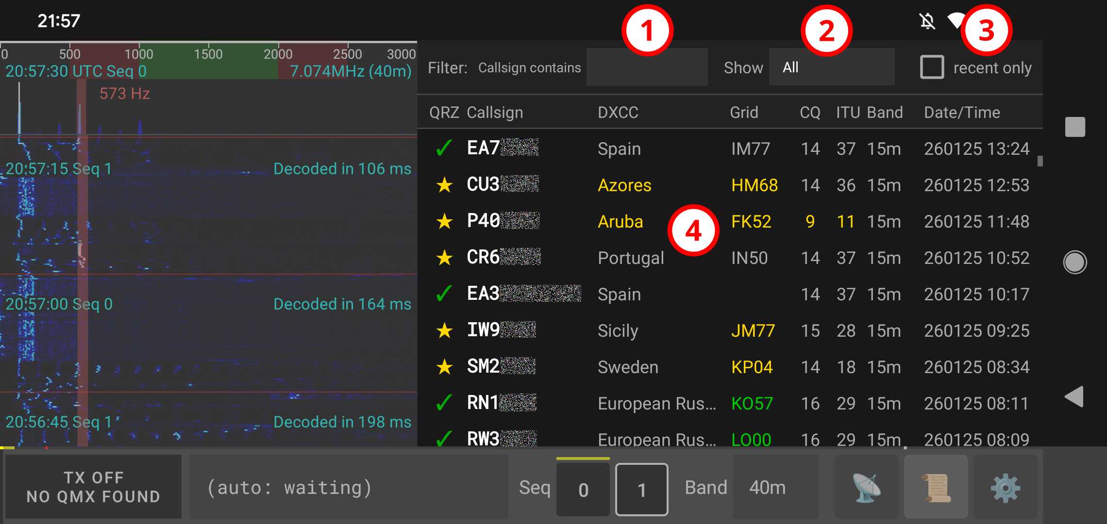1107x524 pixels.
Task: Open the Show All filter dropdown
Action: click(x=832, y=66)
